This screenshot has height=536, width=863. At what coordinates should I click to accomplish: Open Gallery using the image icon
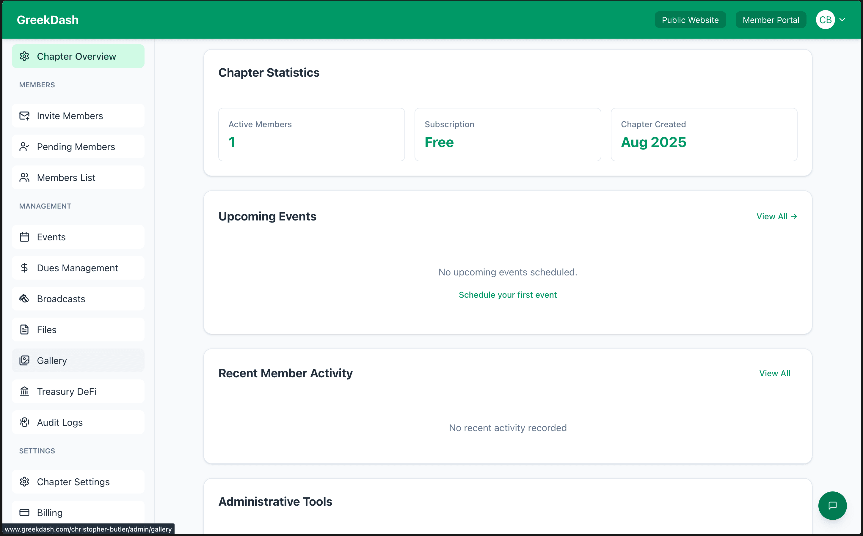24,360
